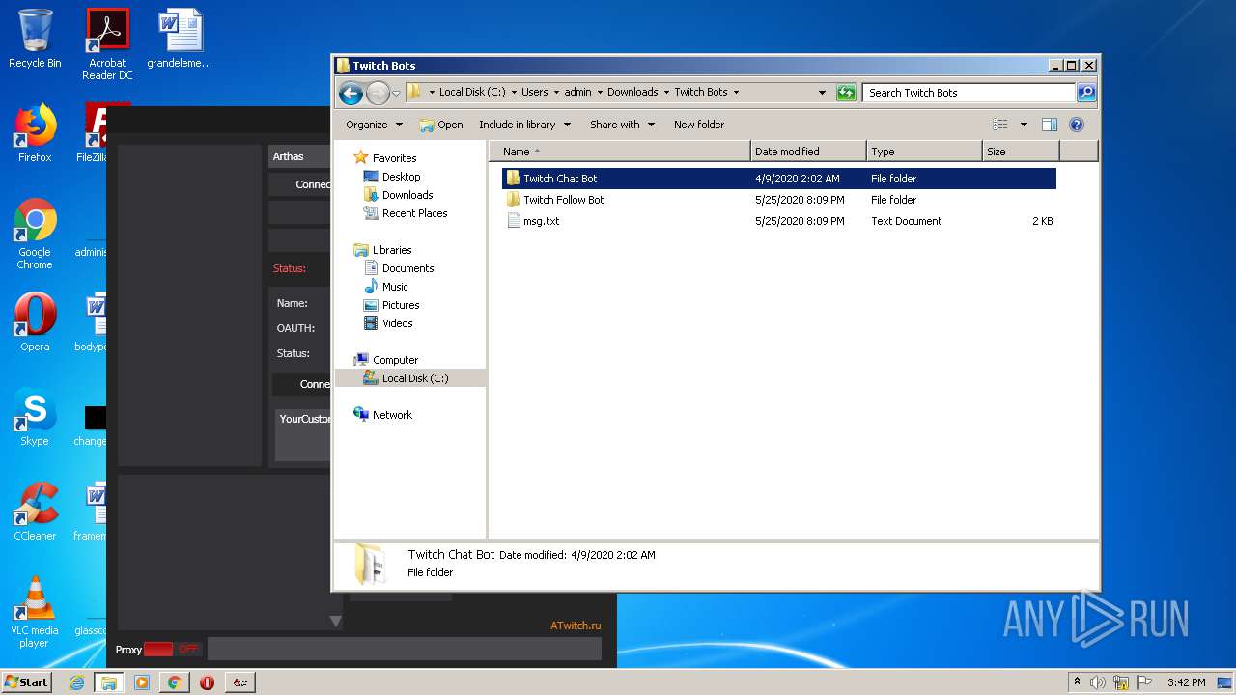Select Local Disk (C:) in navigation pane
The height and width of the screenshot is (695, 1236).
coord(409,378)
